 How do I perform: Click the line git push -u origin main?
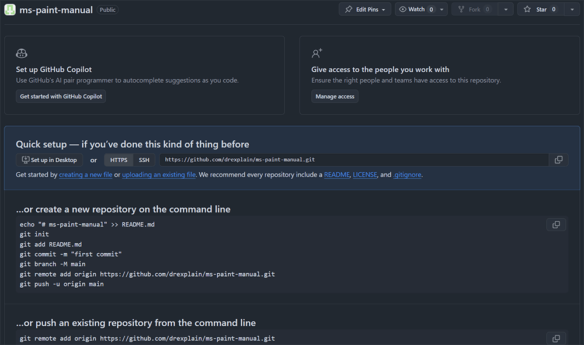[62, 284]
